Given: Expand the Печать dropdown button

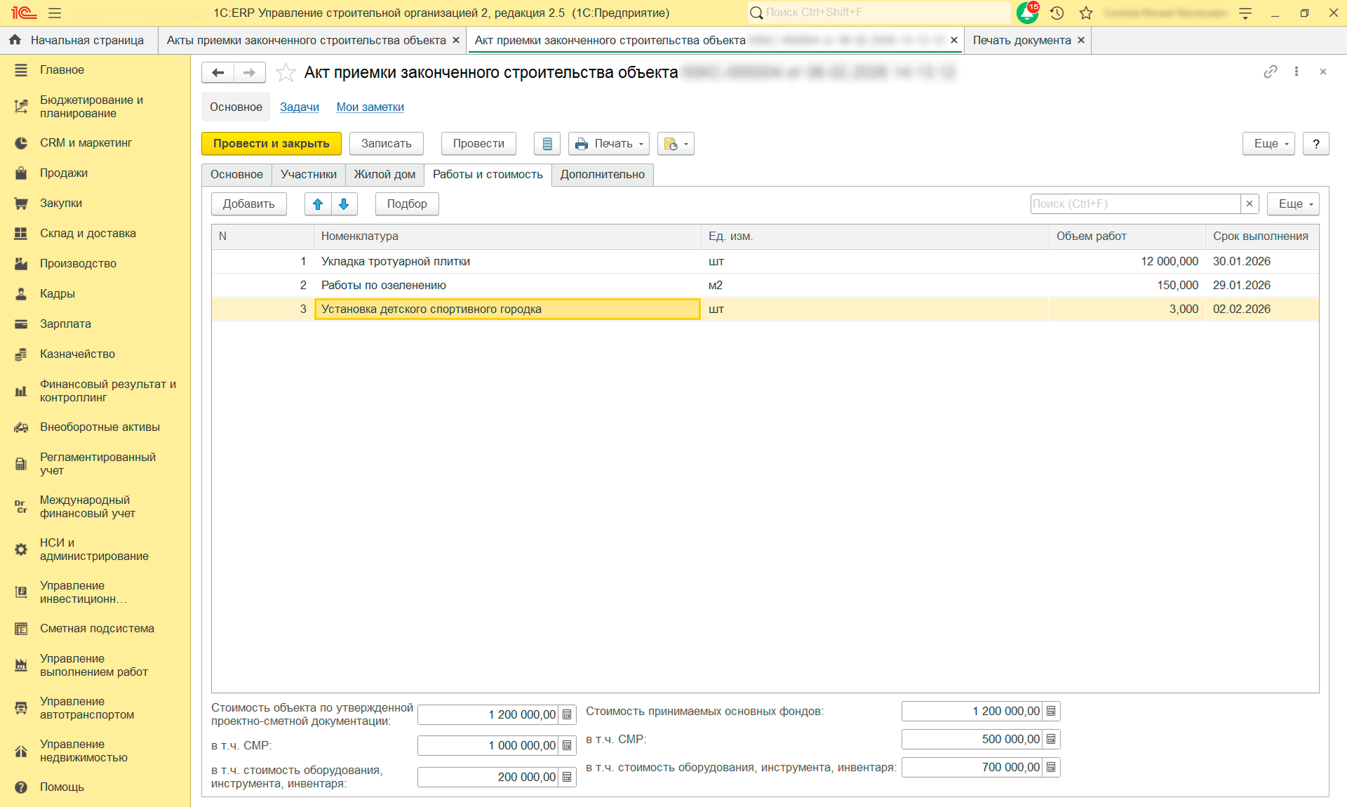Looking at the screenshot, I should 608,143.
